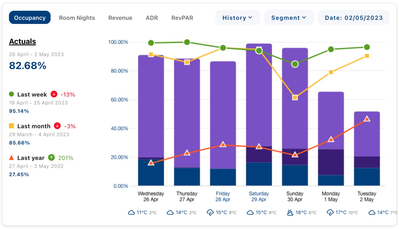Screen dimensions: 399x229
Task: Click the 85.66% last month value
Action: [x=19, y=143]
